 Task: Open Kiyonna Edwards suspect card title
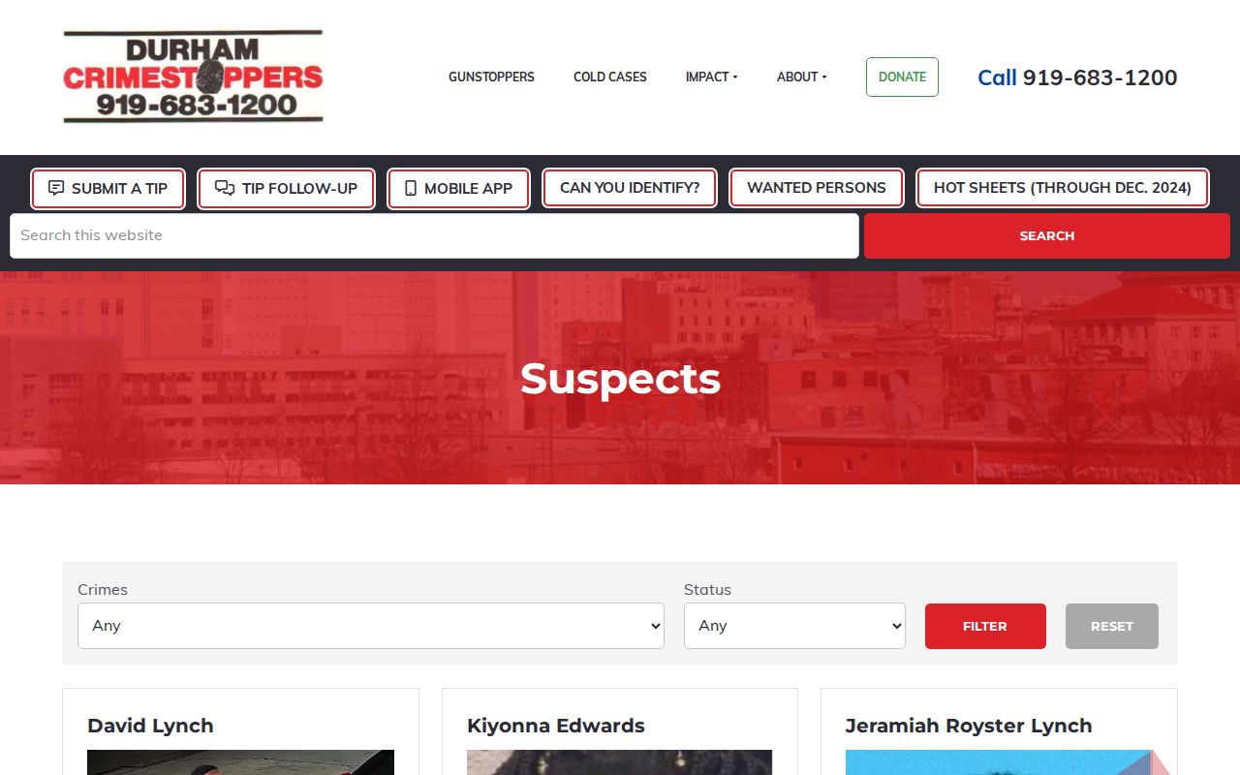tap(556, 726)
